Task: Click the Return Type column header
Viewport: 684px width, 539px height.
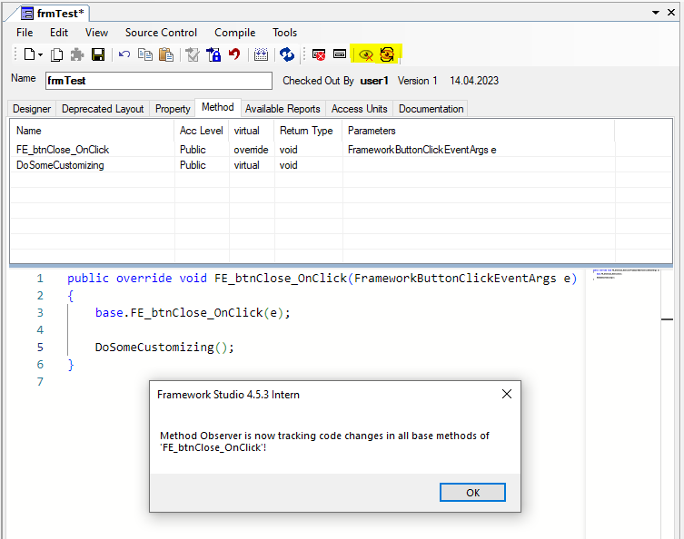Action: [x=308, y=131]
